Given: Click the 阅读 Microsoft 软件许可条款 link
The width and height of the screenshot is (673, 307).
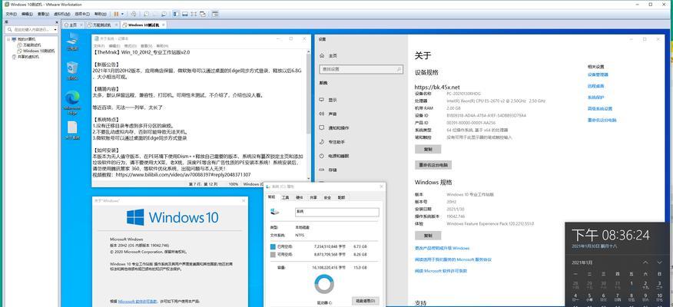Looking at the screenshot, I should (441, 271).
